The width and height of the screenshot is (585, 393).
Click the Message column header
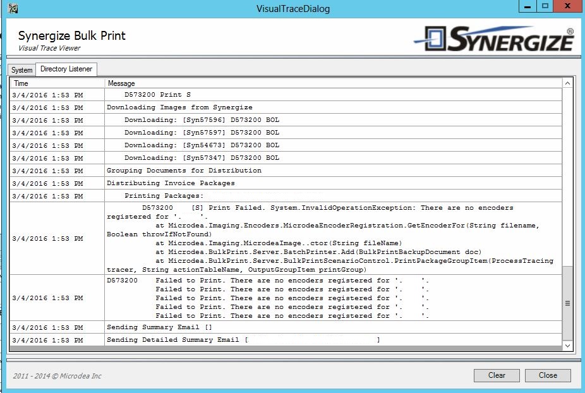(x=333, y=83)
